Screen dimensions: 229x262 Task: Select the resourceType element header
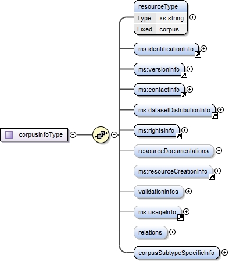160,7
